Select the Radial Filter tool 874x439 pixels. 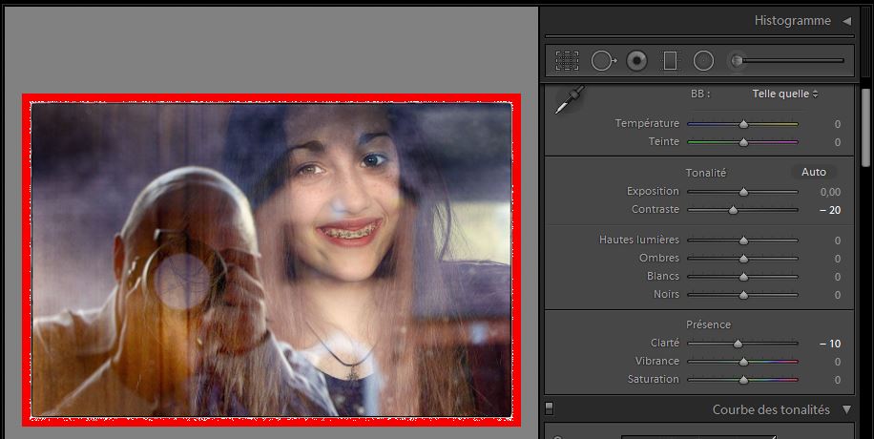coord(703,61)
